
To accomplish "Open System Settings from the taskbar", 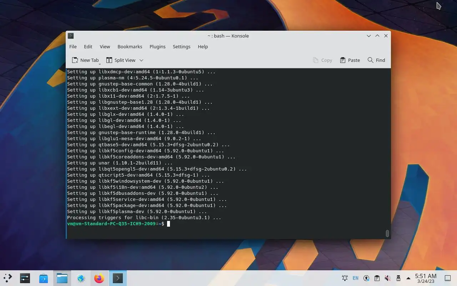I will pos(25,278).
